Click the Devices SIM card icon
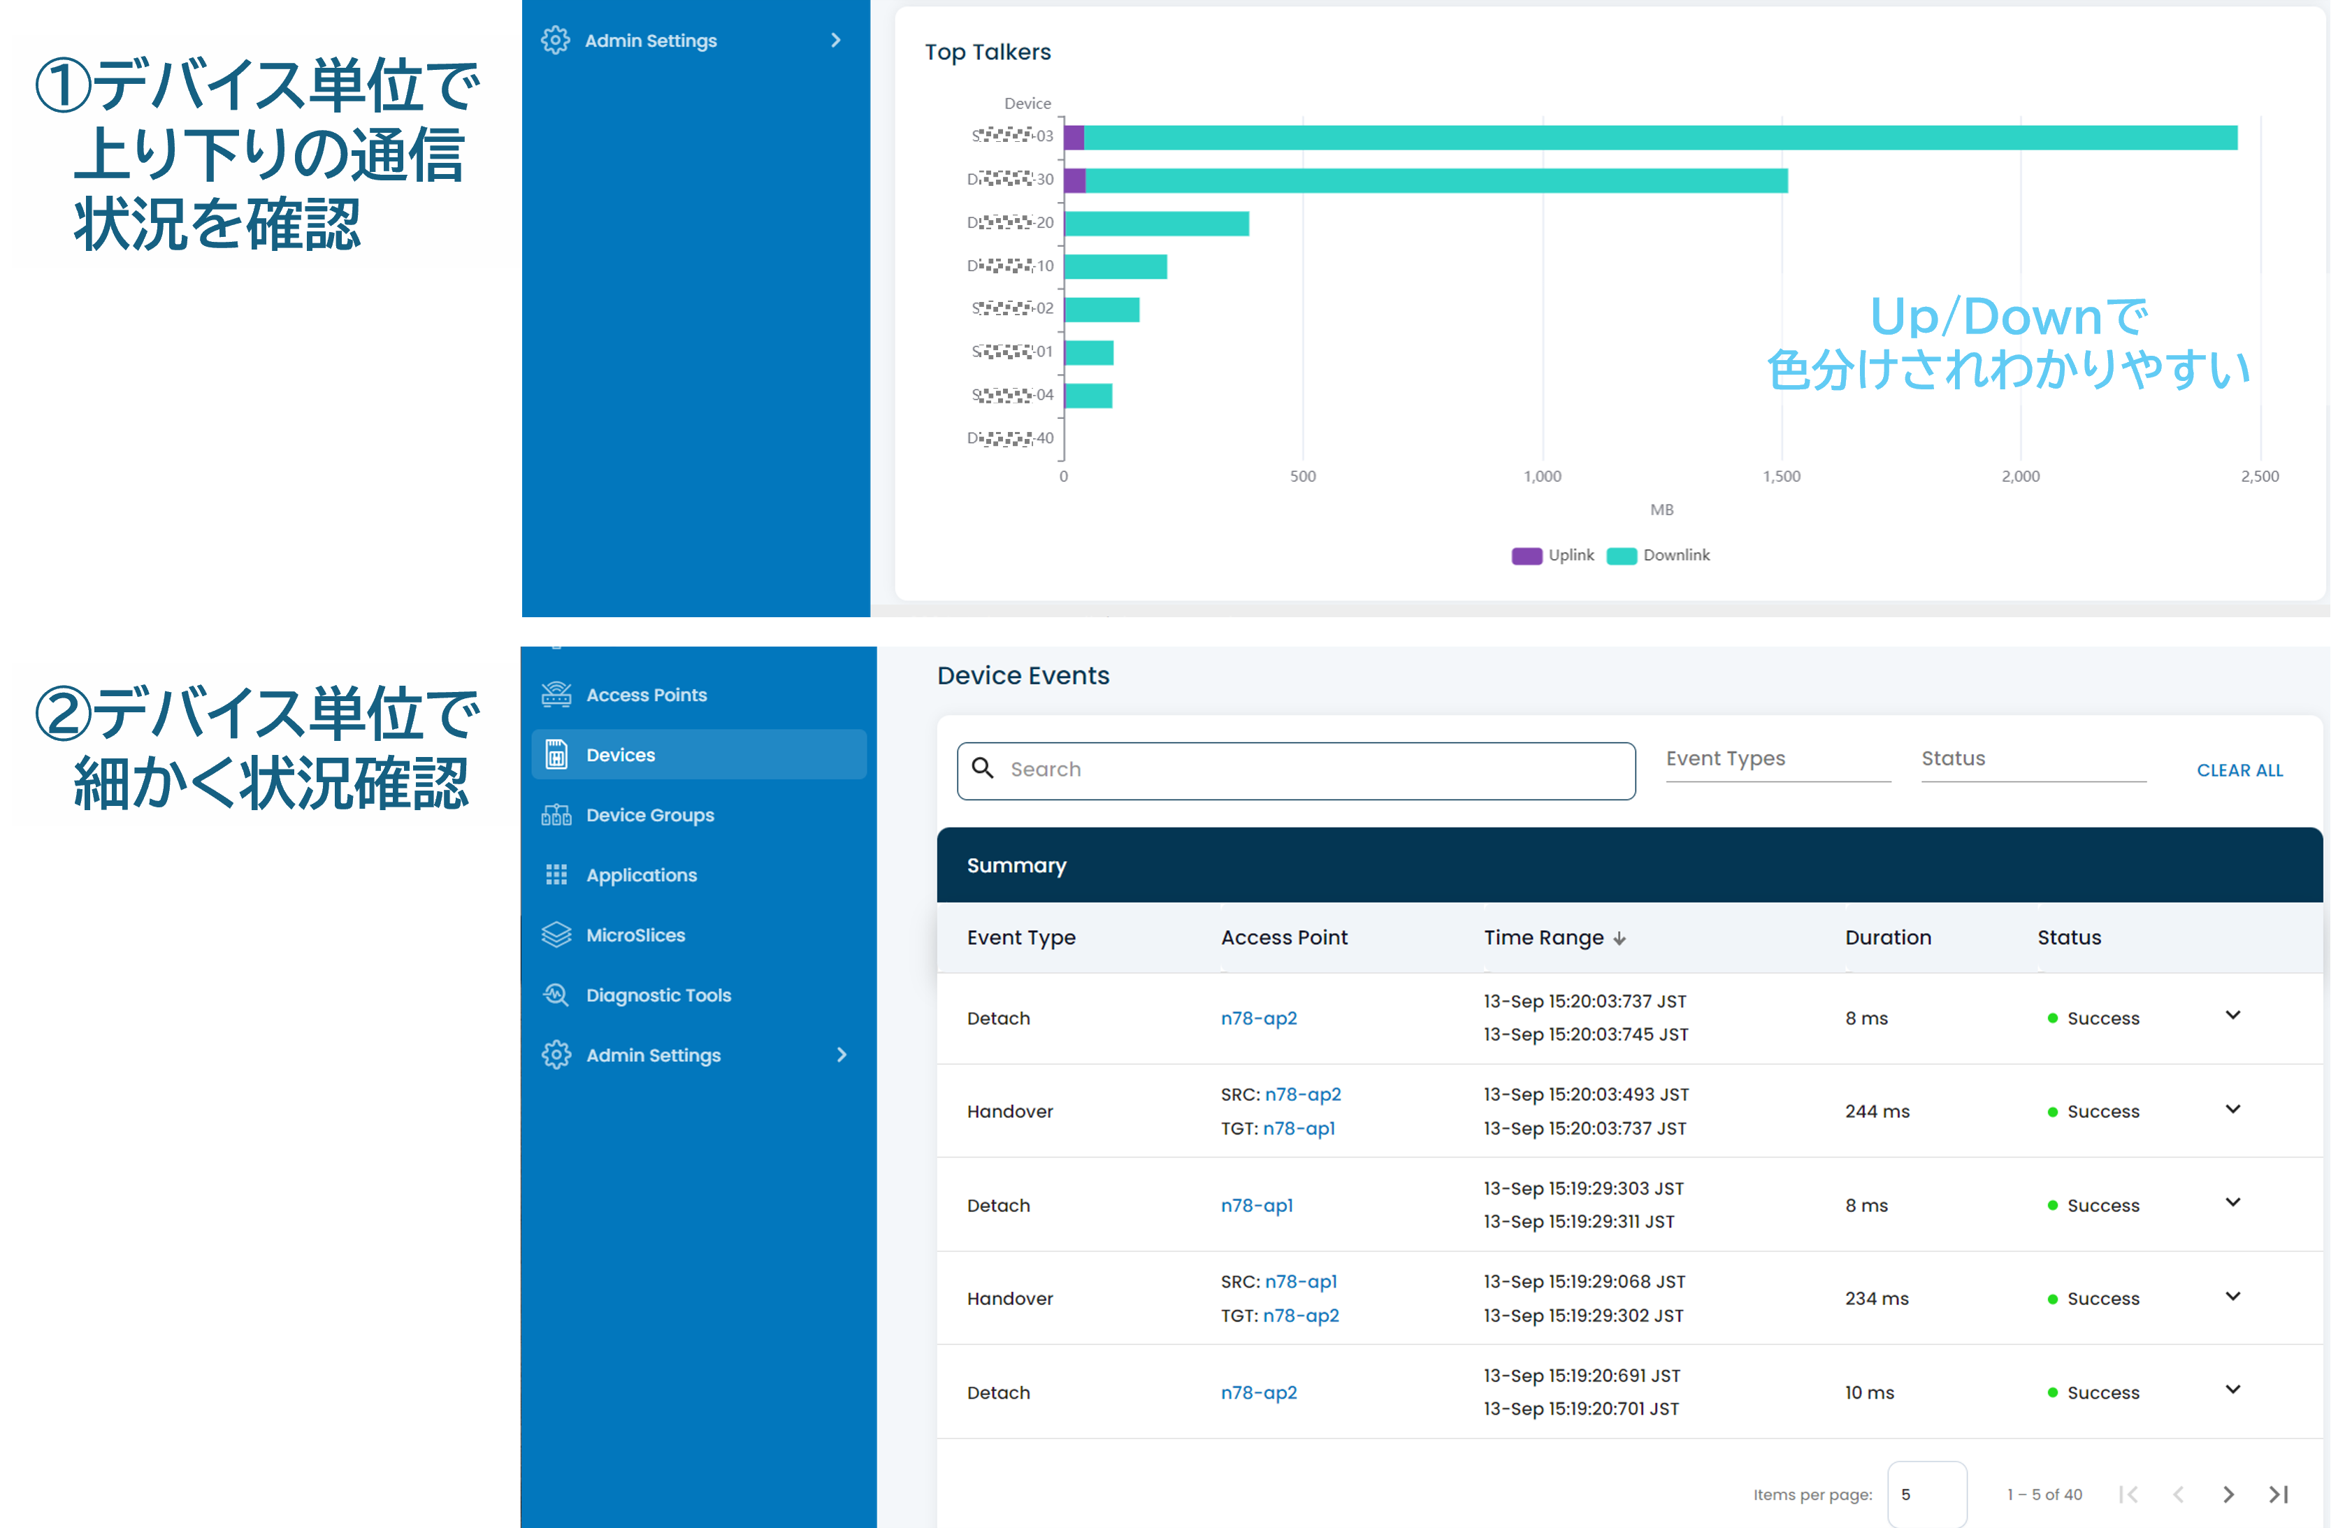The height and width of the screenshot is (1528, 2352). pyautogui.click(x=556, y=755)
